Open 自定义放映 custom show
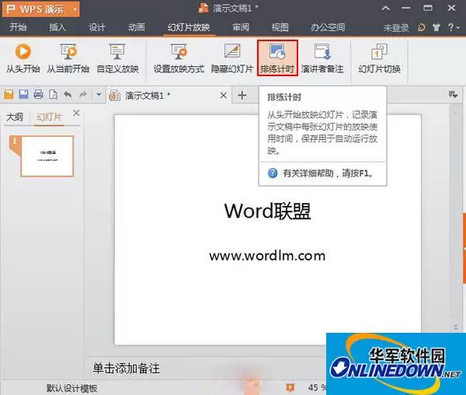466x395 pixels. 117,59
